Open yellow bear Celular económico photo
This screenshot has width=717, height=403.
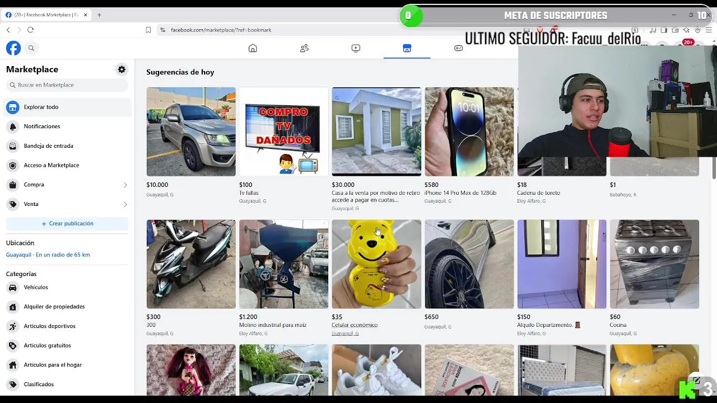[x=376, y=264]
